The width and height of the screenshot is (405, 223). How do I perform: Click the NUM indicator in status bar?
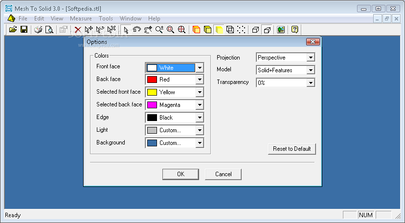tap(366, 215)
